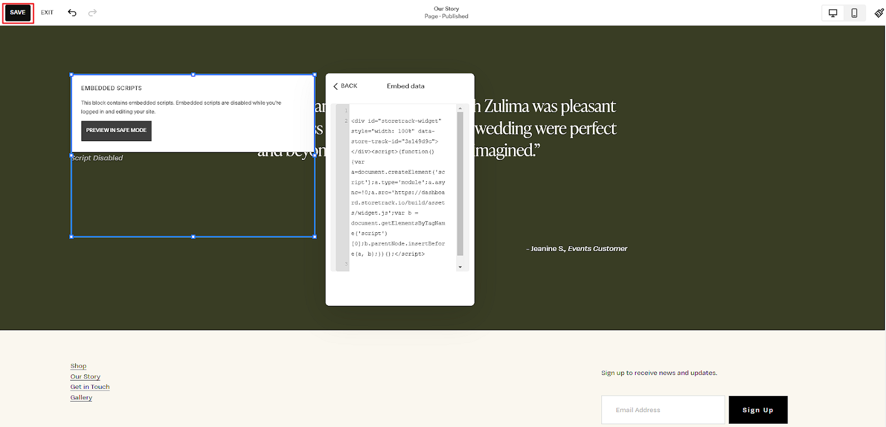Click the Page · Published status under Our Story
Screen dimensions: 886x427
pos(446,17)
